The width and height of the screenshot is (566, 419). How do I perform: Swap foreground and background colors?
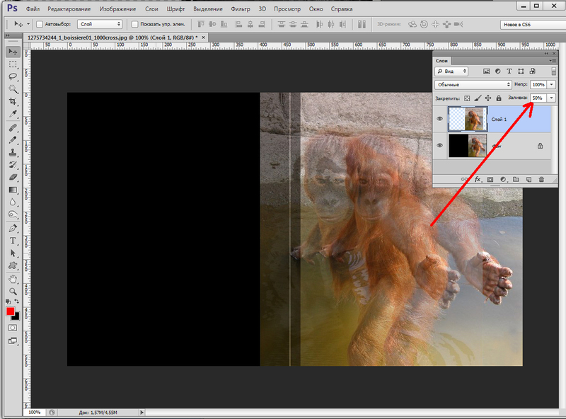[16, 301]
